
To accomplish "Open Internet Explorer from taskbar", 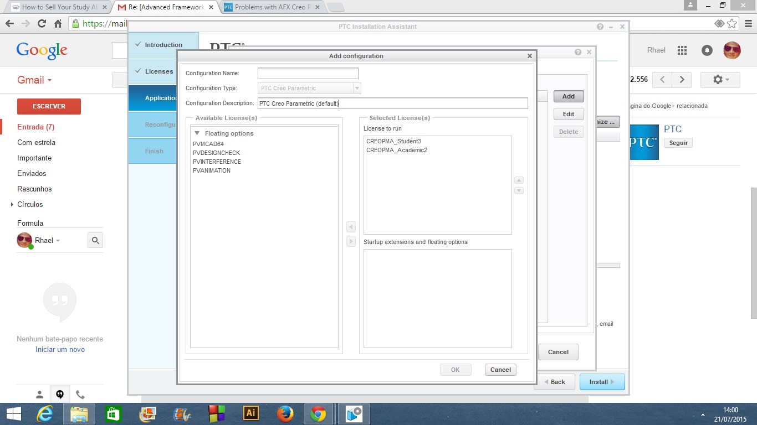I will [x=45, y=414].
